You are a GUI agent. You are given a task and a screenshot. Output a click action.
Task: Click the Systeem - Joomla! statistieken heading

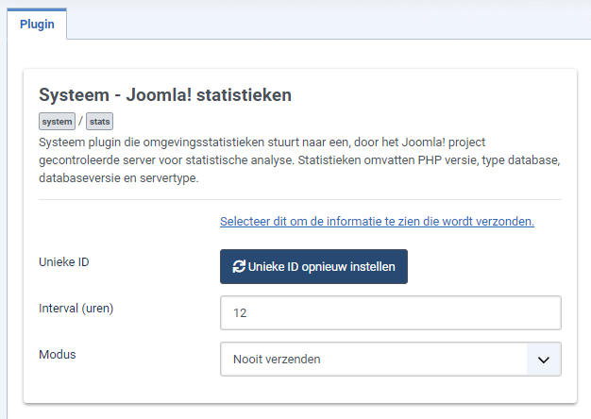tap(165, 94)
